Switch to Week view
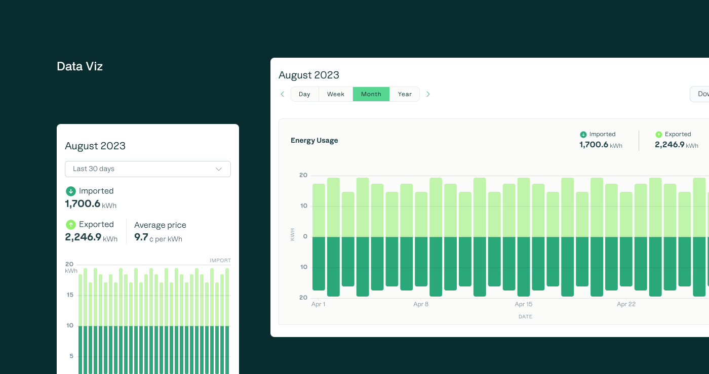This screenshot has height=374, width=709. point(335,94)
